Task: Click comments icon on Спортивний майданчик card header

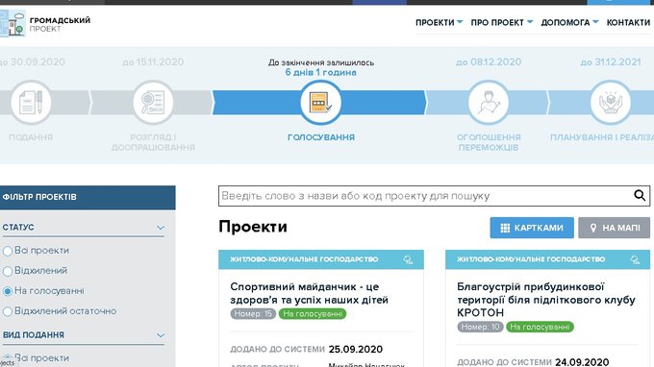Action: coord(408,260)
